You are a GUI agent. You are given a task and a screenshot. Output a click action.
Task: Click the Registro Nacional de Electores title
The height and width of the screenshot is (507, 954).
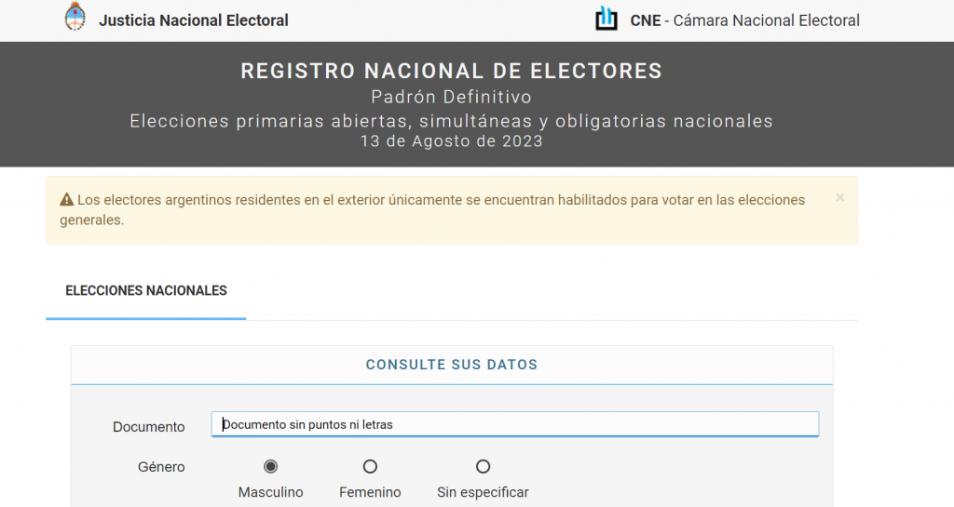coord(452,71)
